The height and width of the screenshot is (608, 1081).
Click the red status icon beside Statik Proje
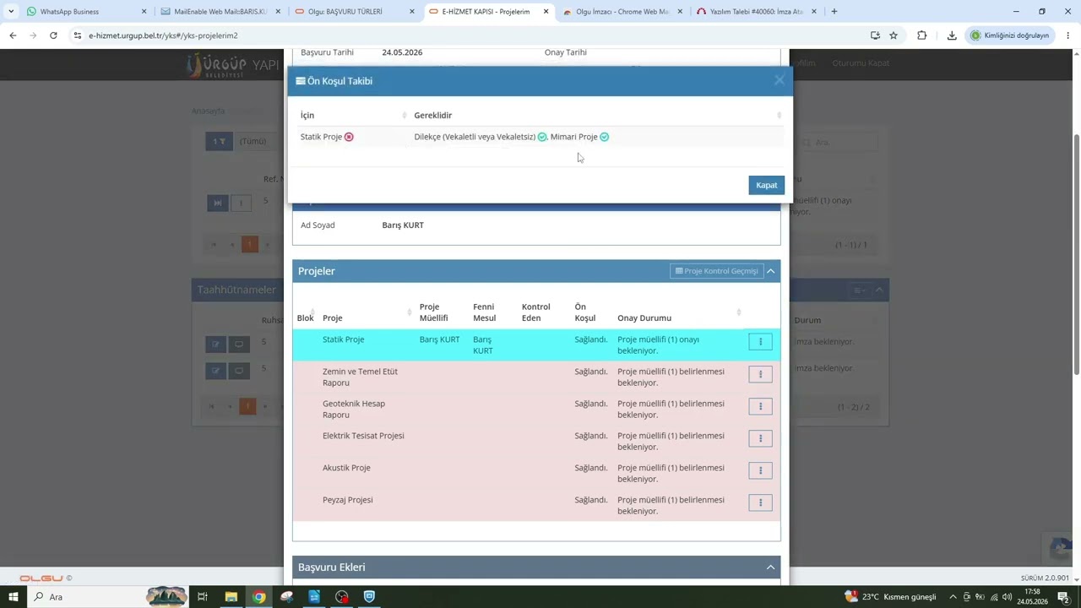(x=349, y=137)
